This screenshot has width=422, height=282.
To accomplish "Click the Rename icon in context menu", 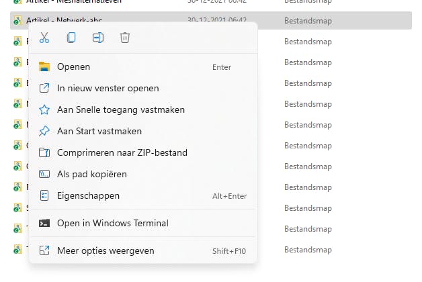I will tap(98, 38).
